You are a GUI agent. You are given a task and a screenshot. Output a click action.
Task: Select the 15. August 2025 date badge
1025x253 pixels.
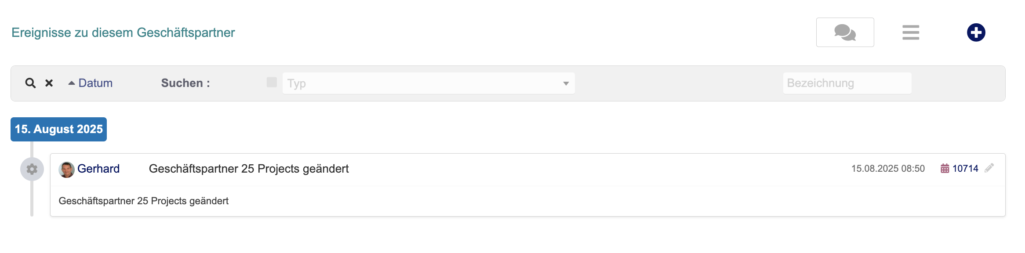(59, 129)
